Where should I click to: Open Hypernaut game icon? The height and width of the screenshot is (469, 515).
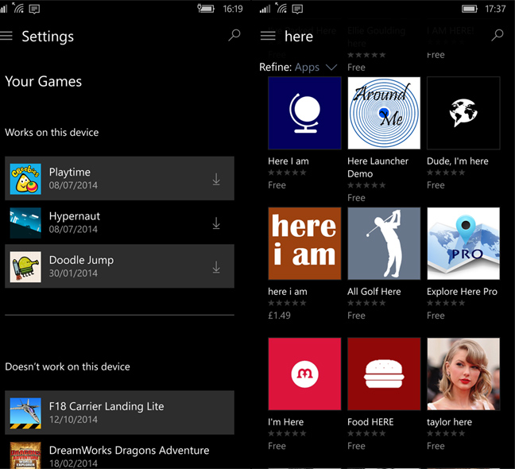[x=25, y=223]
